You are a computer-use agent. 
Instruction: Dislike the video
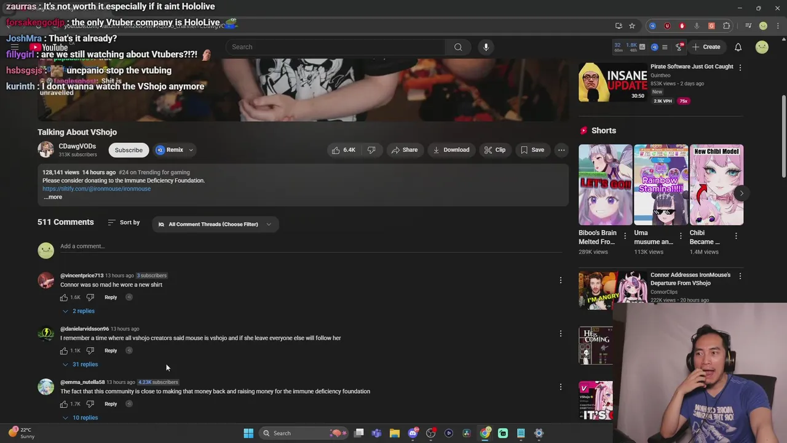click(371, 150)
